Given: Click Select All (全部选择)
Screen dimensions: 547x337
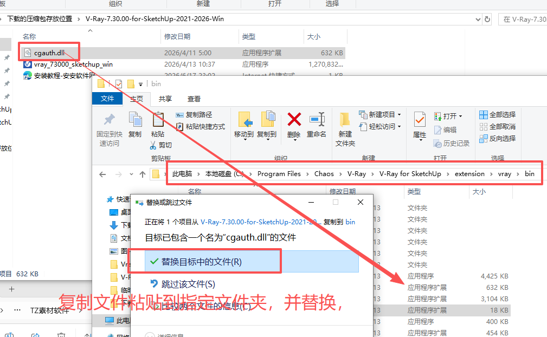Looking at the screenshot, I should pos(498,115).
